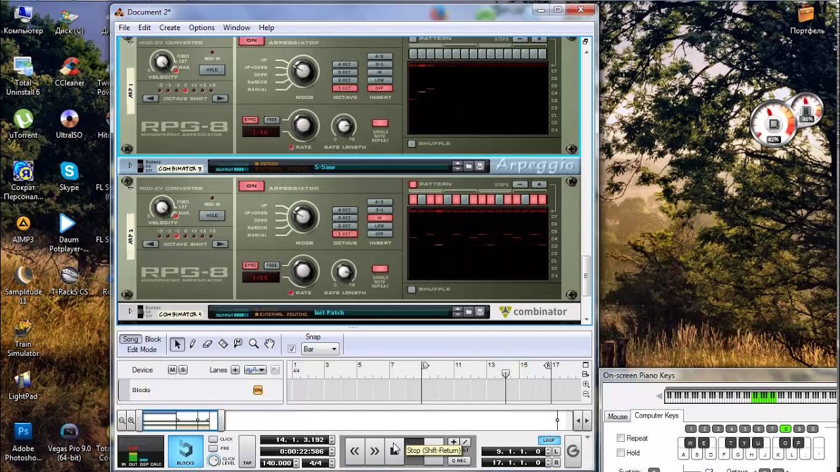The width and height of the screenshot is (840, 472).
Task: Click the Q REC button
Action: click(x=459, y=461)
